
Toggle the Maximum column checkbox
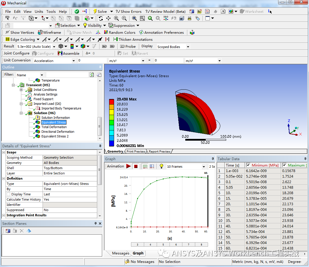pos(284,165)
